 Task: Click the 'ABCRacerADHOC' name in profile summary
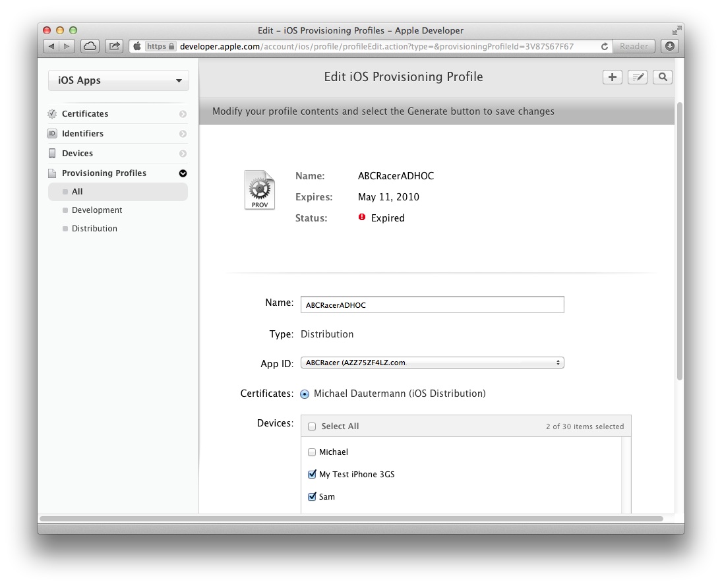pos(396,176)
